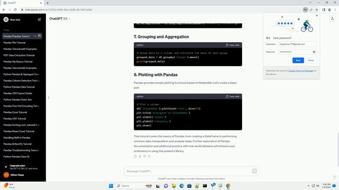Click the browser reload icon
The width and height of the screenshot is (339, 190).
coord(15,9)
